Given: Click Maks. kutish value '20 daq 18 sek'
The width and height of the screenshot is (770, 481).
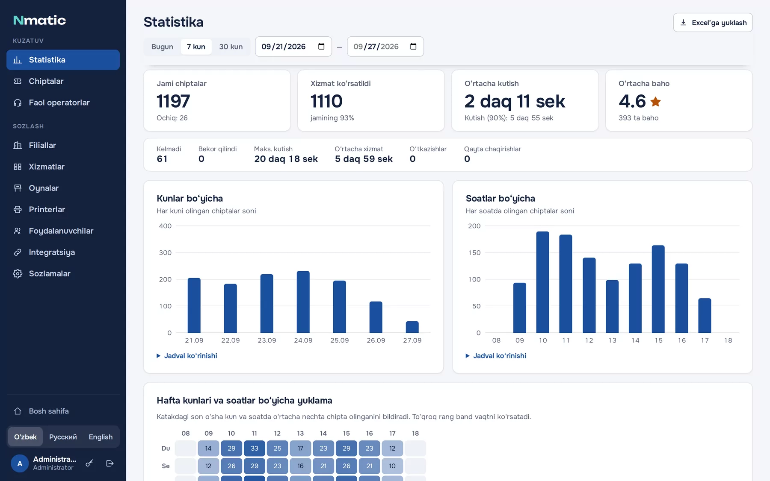Looking at the screenshot, I should pyautogui.click(x=286, y=159).
